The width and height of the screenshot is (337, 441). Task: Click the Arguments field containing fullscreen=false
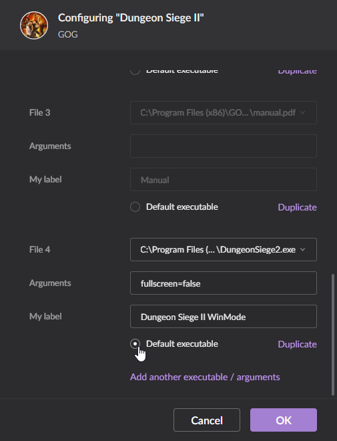[224, 283]
